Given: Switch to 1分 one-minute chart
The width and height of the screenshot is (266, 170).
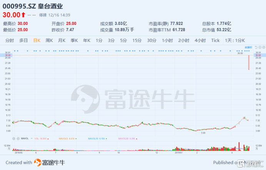Looking at the screenshot, I should click(99, 40).
